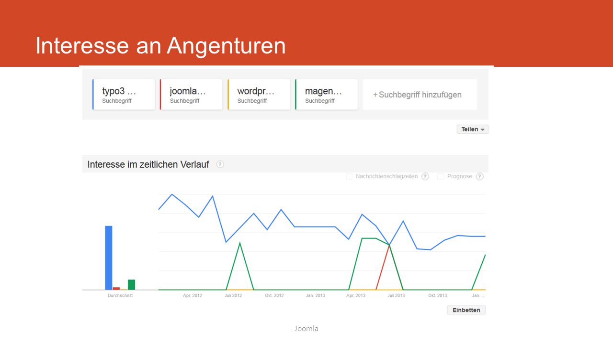Click the Jan. 2013 axis label
The width and height of the screenshot is (613, 344).
(x=316, y=296)
